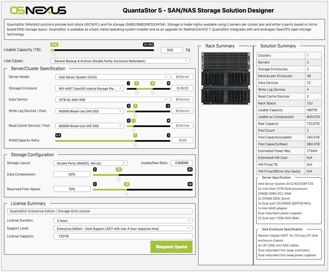Open the Server Model dropdown
329x272 pixels.
(x=113, y=77)
